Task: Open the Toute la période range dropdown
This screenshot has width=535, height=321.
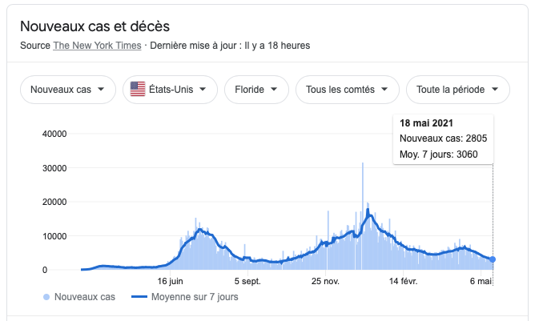Action: point(458,90)
